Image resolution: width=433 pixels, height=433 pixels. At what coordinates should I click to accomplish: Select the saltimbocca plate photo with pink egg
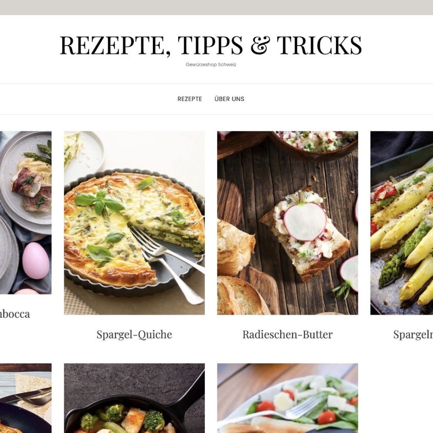click(x=26, y=212)
